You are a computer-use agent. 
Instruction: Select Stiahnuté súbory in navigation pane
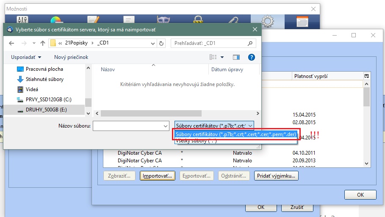pyautogui.click(x=44, y=79)
